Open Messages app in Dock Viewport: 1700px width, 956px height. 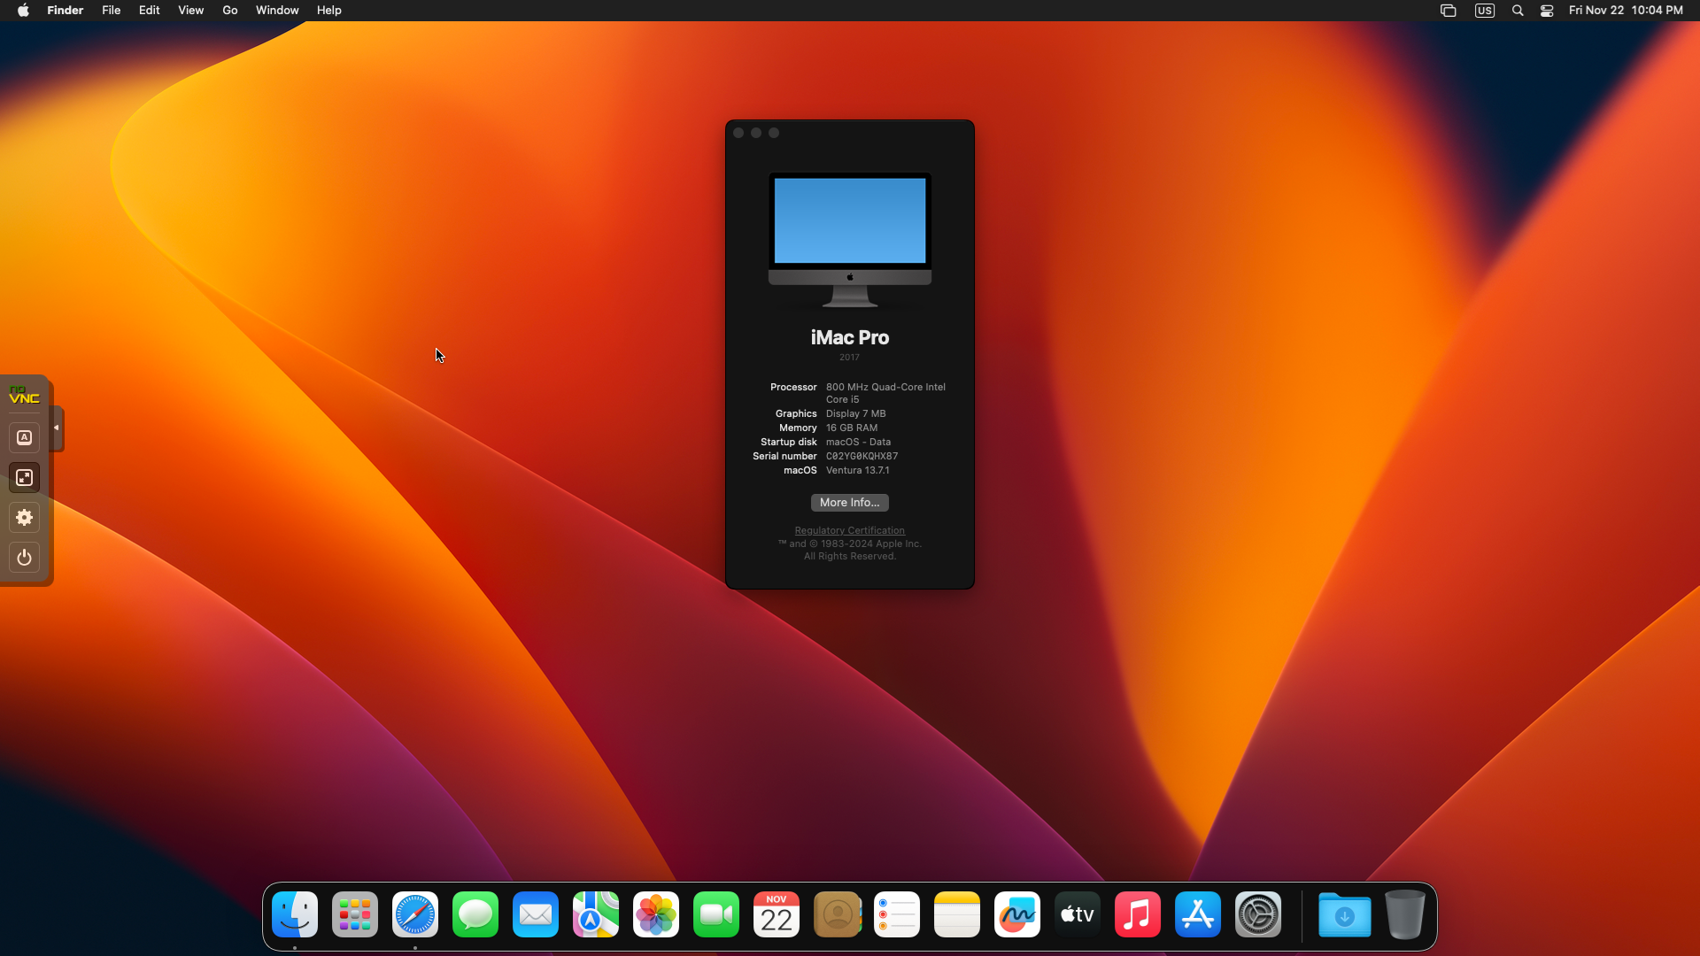[475, 914]
